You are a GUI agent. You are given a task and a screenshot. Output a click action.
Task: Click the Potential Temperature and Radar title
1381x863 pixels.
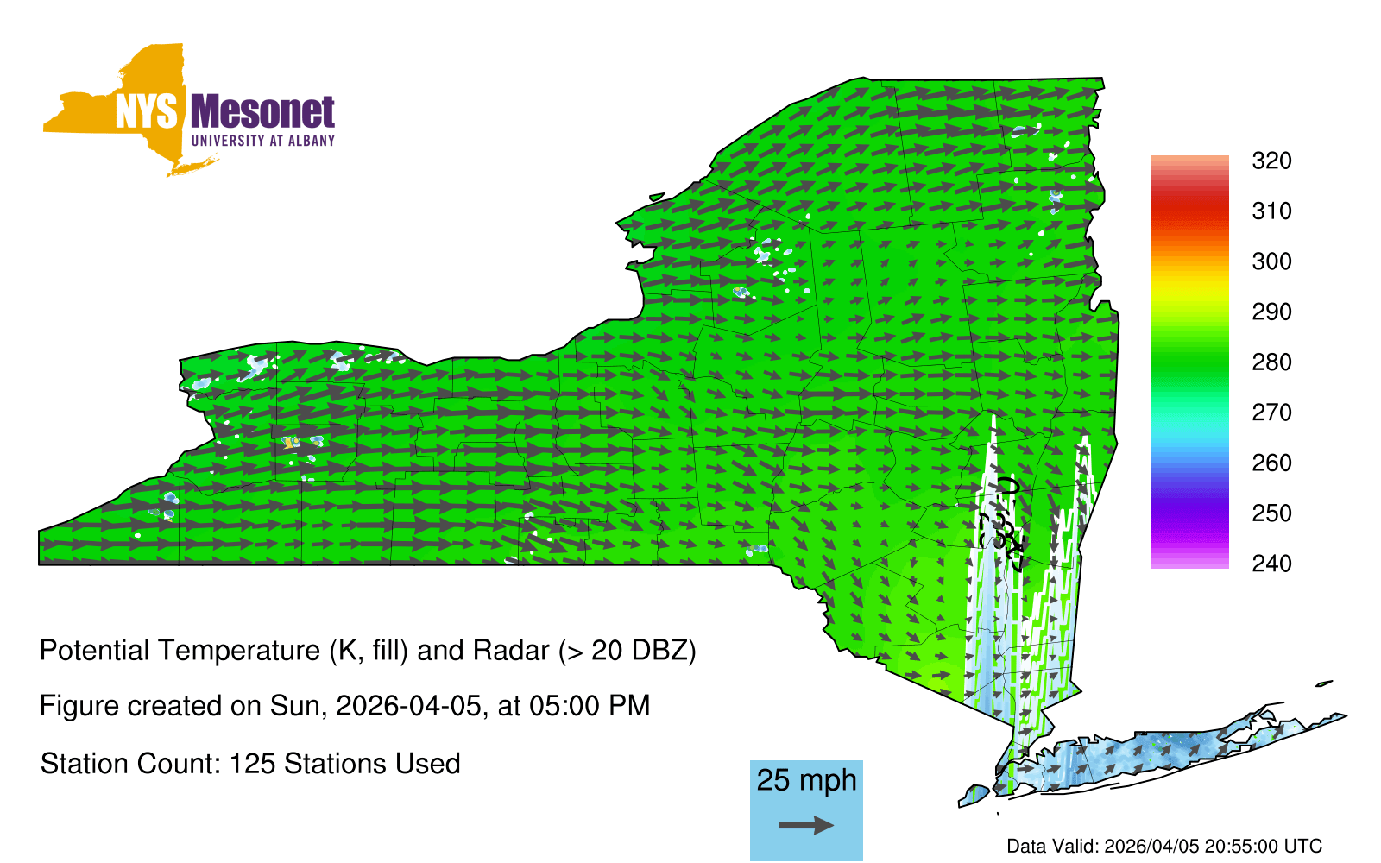368,651
